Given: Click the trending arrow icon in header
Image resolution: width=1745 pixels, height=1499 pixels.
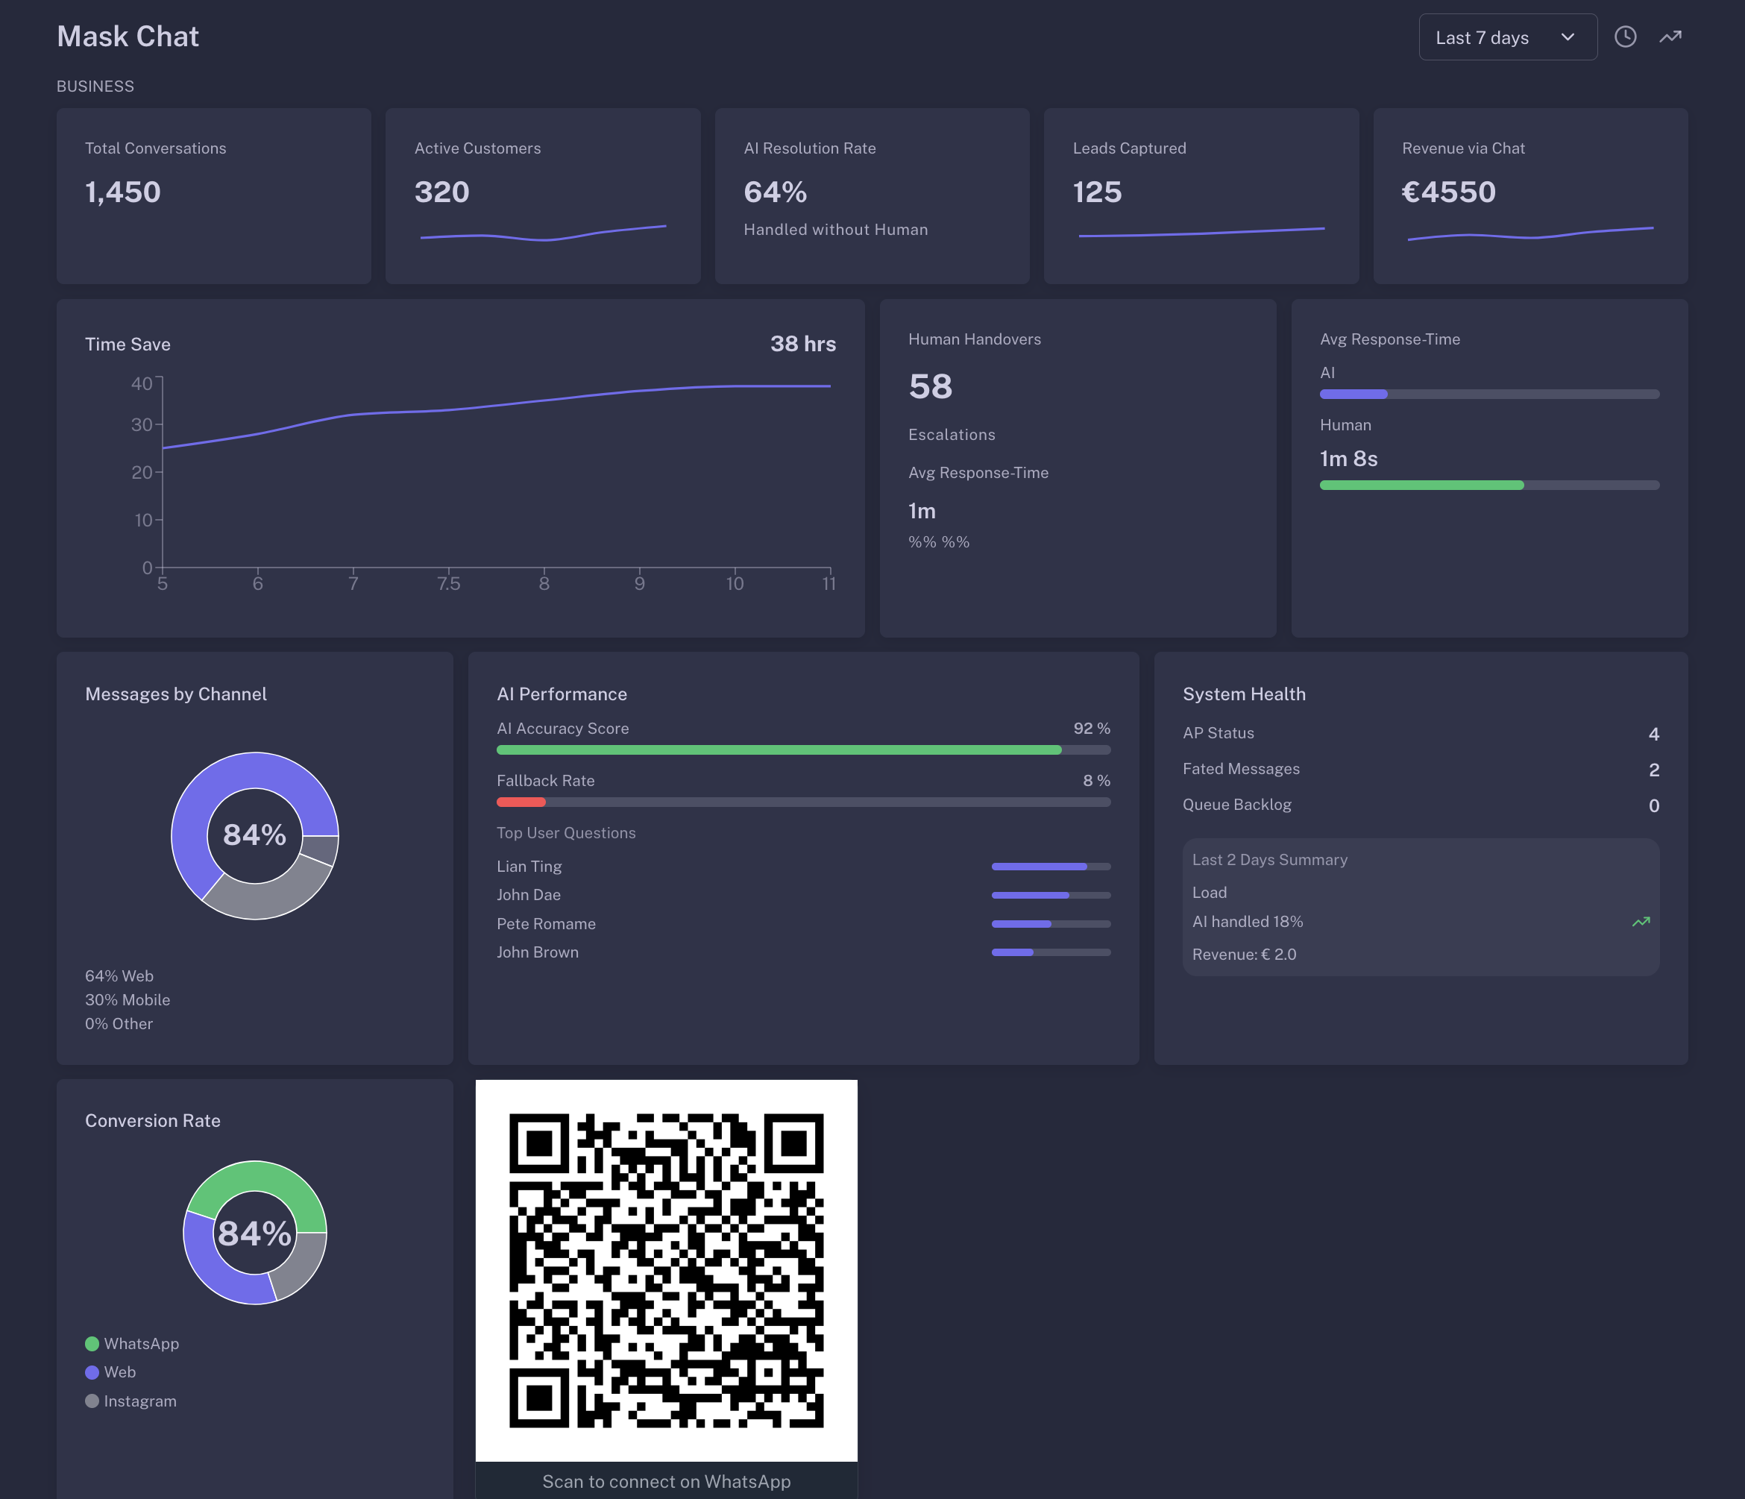Looking at the screenshot, I should (1670, 37).
